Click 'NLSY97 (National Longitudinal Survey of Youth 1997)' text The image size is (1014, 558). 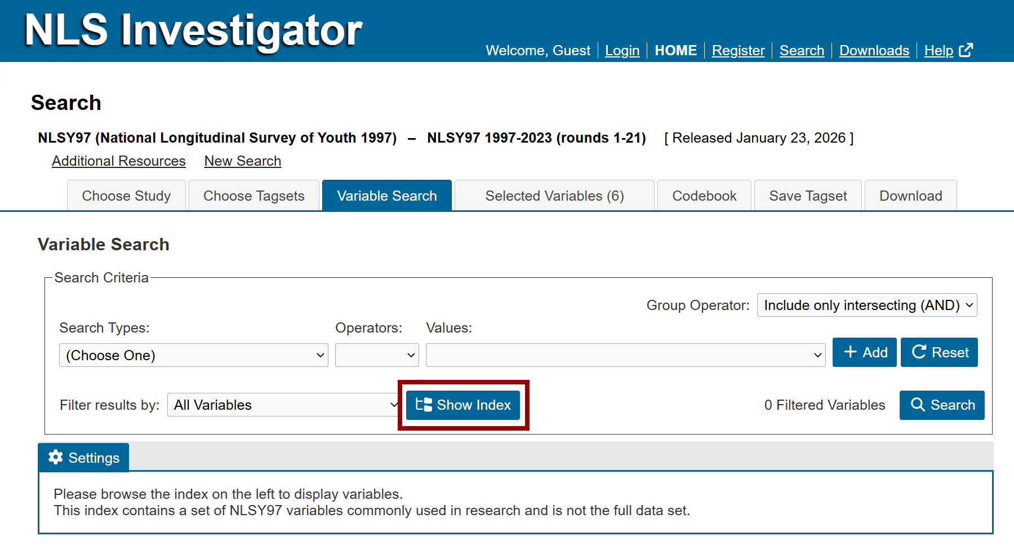click(x=217, y=138)
